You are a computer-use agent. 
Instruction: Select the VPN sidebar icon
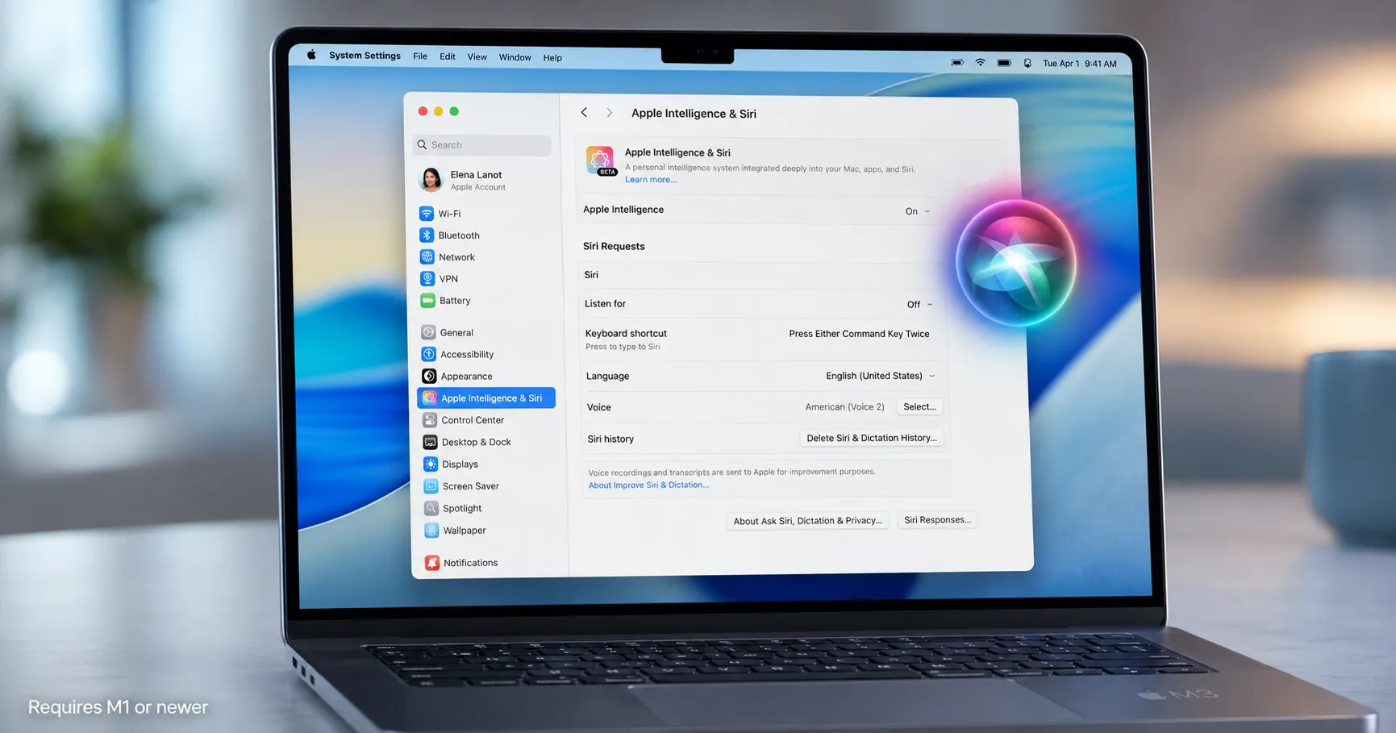[427, 279]
